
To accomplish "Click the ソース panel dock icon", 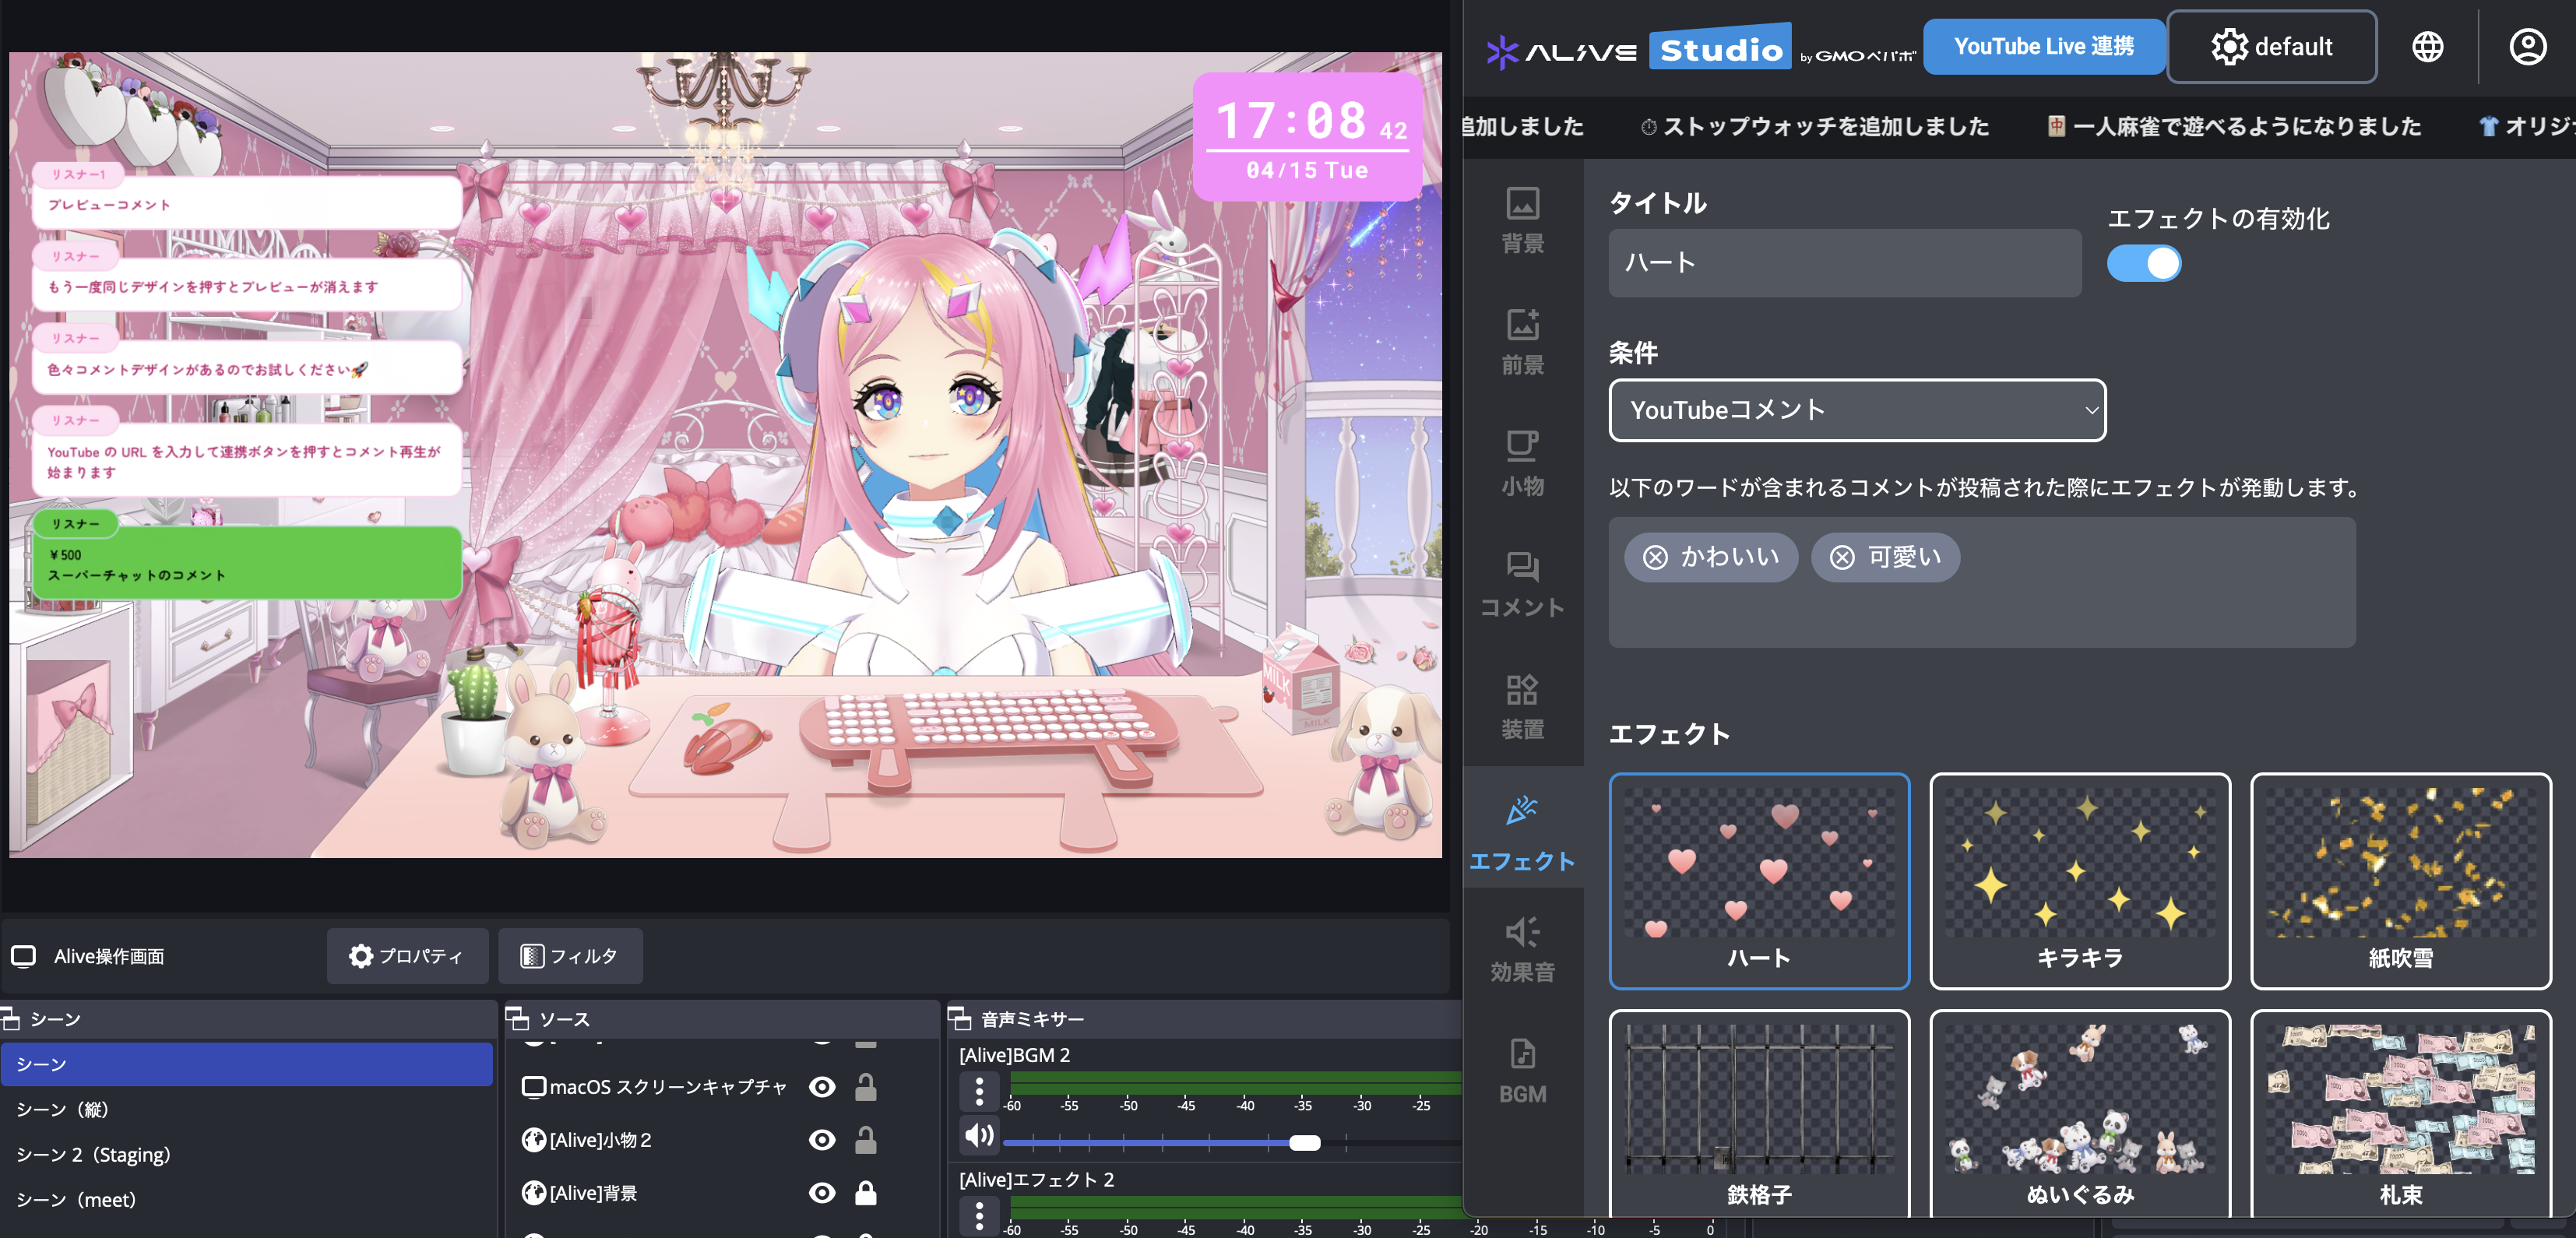I will (518, 1019).
